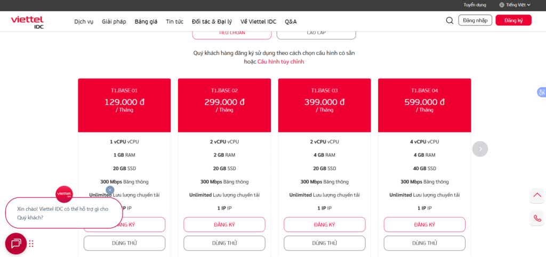Click the search magnifier icon

[x=449, y=21]
